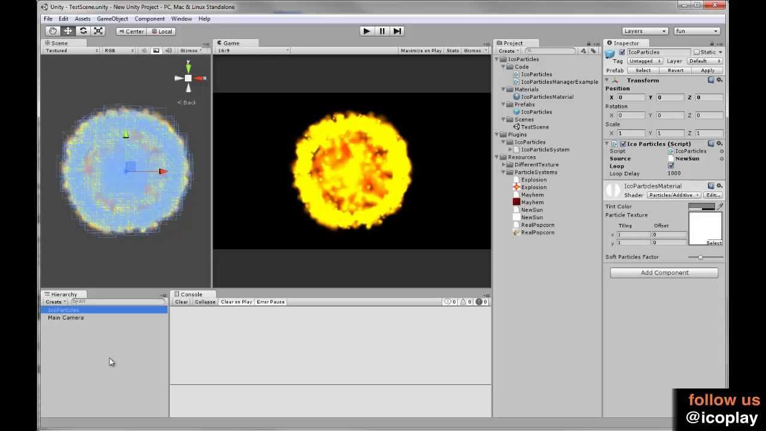Click the prefab Revert button

point(676,71)
